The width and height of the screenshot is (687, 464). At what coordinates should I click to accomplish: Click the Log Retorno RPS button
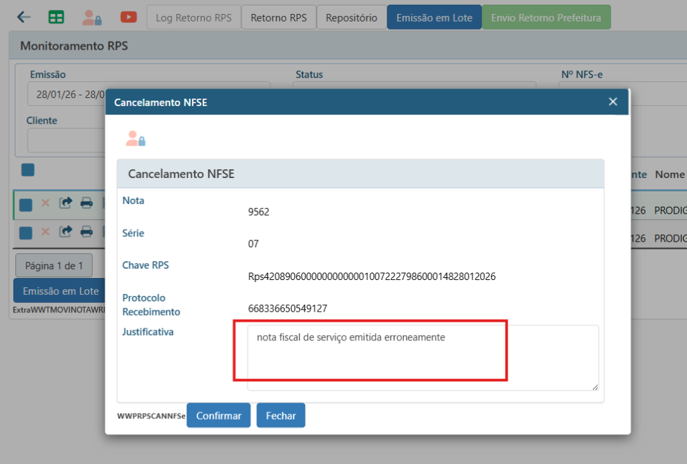[193, 17]
